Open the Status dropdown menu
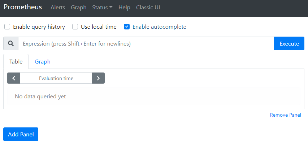This screenshot has width=308, height=145. pyautogui.click(x=102, y=8)
